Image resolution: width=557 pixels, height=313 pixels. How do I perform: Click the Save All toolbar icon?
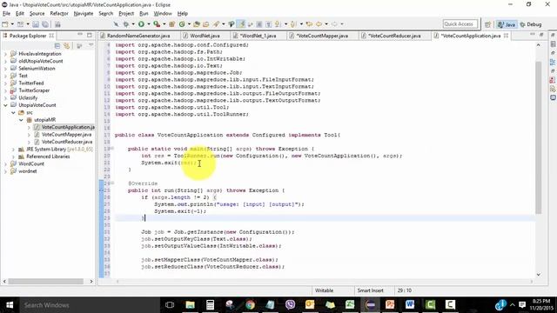[x=45, y=24]
